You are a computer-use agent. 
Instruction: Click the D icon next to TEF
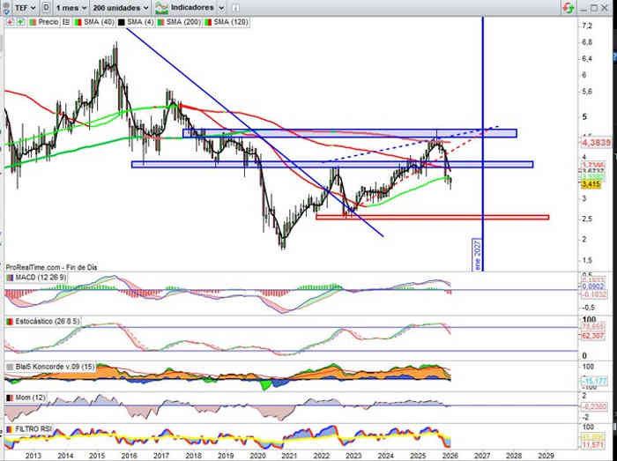(46, 7)
